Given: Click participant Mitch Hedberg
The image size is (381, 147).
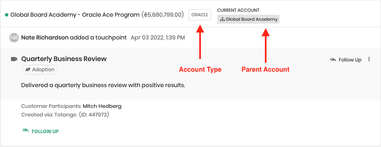Looking at the screenshot, I should pos(102,106).
